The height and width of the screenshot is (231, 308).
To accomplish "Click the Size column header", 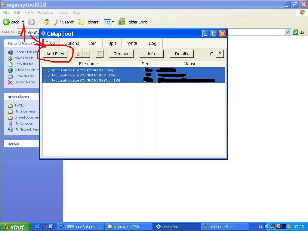I will pyautogui.click(x=146, y=64).
